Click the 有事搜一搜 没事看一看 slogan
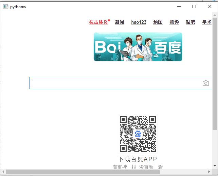 click(138, 167)
